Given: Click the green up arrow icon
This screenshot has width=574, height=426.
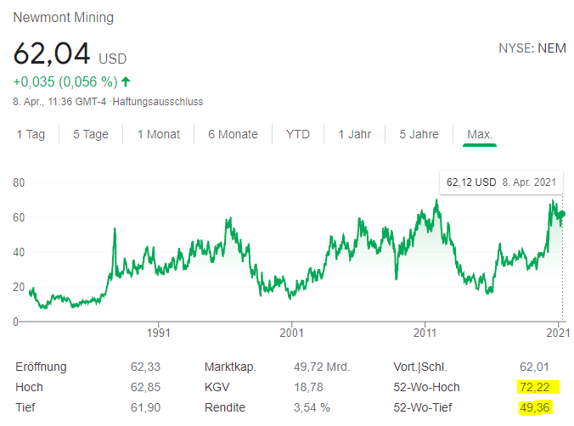Looking at the screenshot, I should [127, 82].
